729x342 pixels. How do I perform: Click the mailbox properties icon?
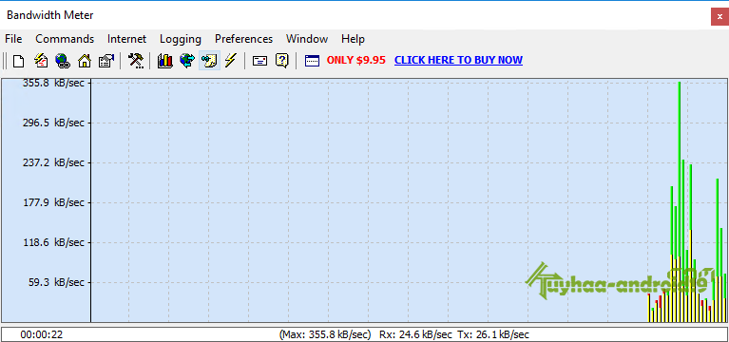click(x=106, y=61)
